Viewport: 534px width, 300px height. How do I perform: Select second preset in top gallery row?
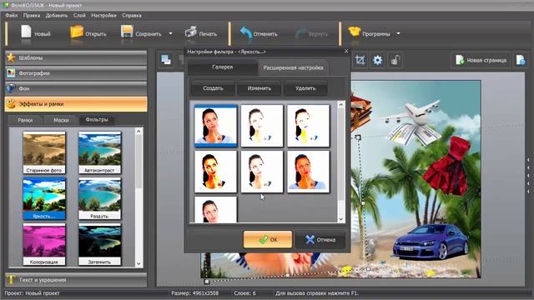[262, 126]
